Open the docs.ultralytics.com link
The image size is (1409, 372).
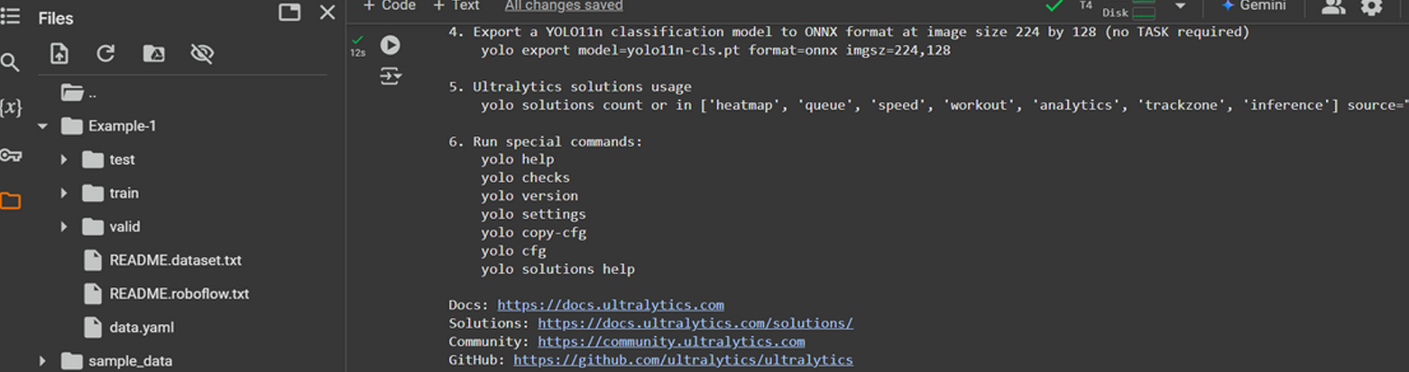coord(611,305)
